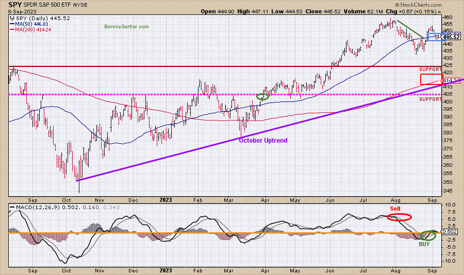Click the 'MA(200) 414.24' legend entry

tap(30, 29)
